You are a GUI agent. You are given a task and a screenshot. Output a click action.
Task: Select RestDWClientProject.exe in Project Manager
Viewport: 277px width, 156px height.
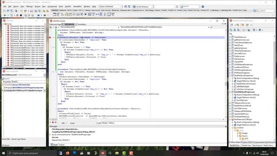(x=244, y=92)
